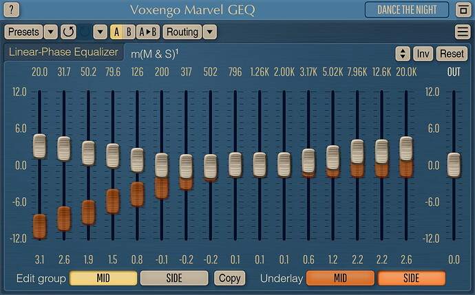Open the help question mark button
Viewport: 475px width, 295px height.
11,10
